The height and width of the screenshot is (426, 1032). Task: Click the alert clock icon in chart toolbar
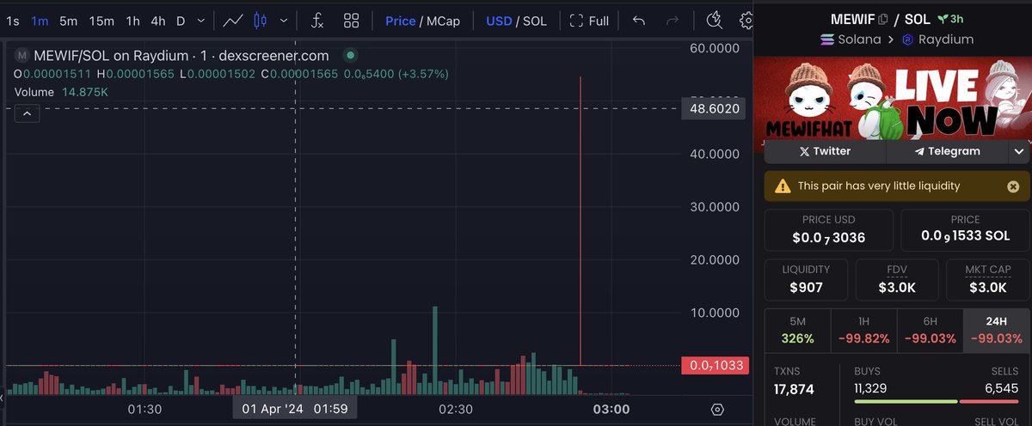pos(714,21)
